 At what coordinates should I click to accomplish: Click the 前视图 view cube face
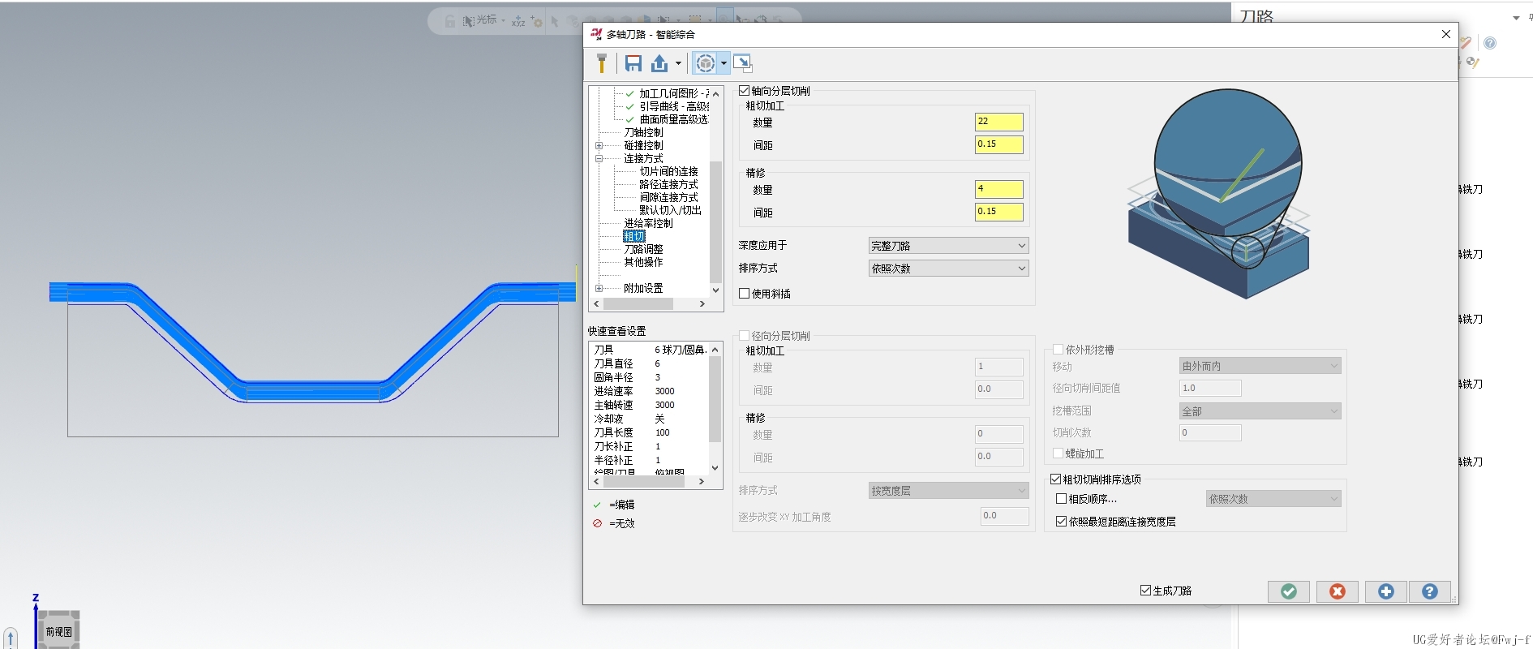pos(58,631)
